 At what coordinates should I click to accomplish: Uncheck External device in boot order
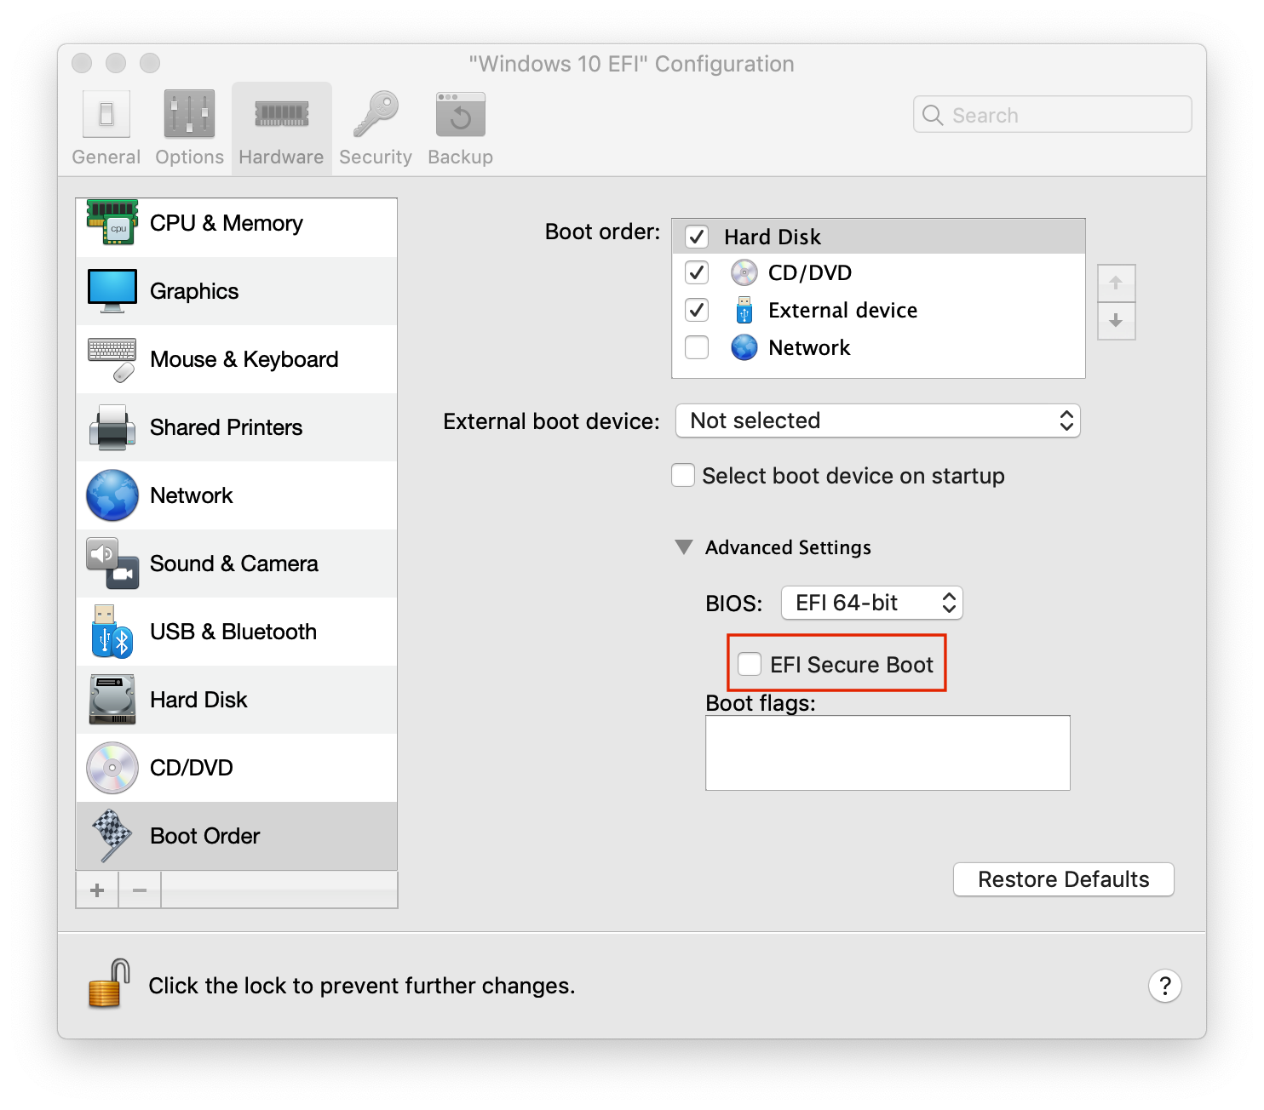click(697, 310)
